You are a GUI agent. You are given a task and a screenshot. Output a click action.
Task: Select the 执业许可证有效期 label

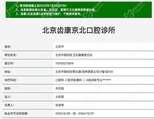[x=16, y=114]
